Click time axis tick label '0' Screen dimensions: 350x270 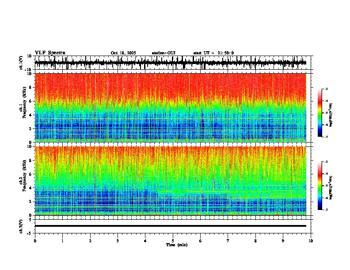pyautogui.click(x=35, y=241)
